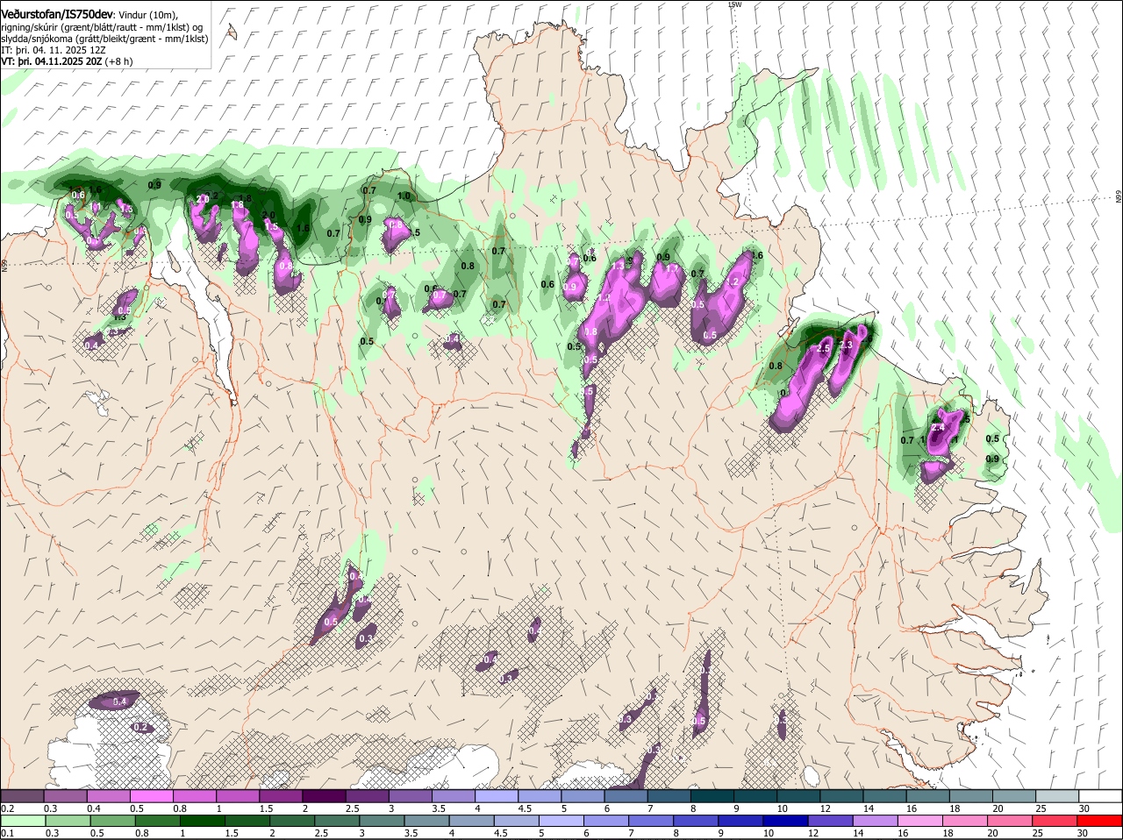The width and height of the screenshot is (1123, 840).
Task: Click the '15W' longitude label at top
Action: coord(735,4)
